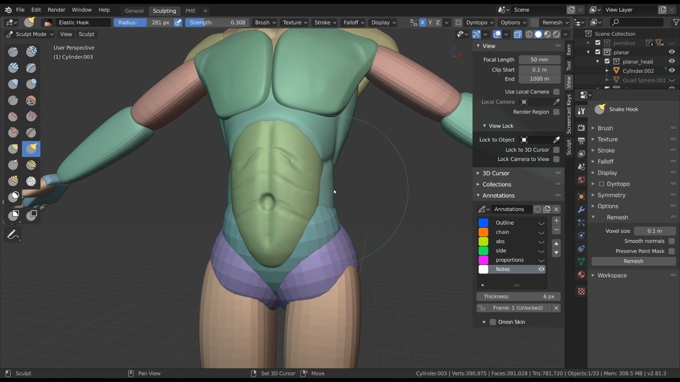This screenshot has width=680, height=382.
Task: Pick the Simplify brush tool
Action: coord(31,181)
